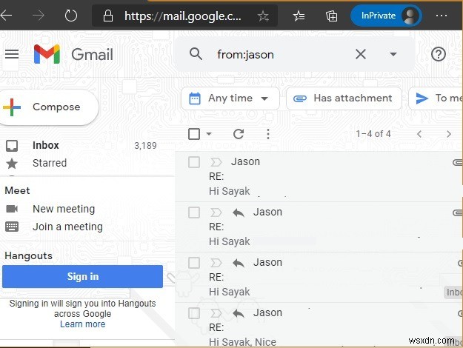
Task: Open the Collections icon in toolbar
Action: (331, 16)
